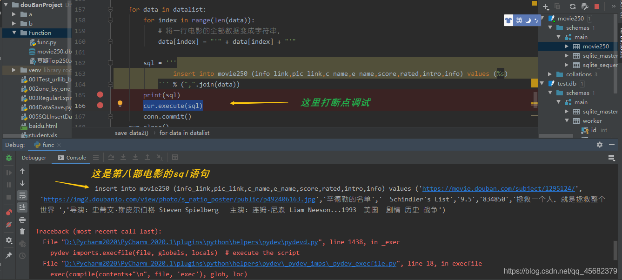
Task: Click the Evaluate Expression calculator icon
Action: [x=175, y=158]
